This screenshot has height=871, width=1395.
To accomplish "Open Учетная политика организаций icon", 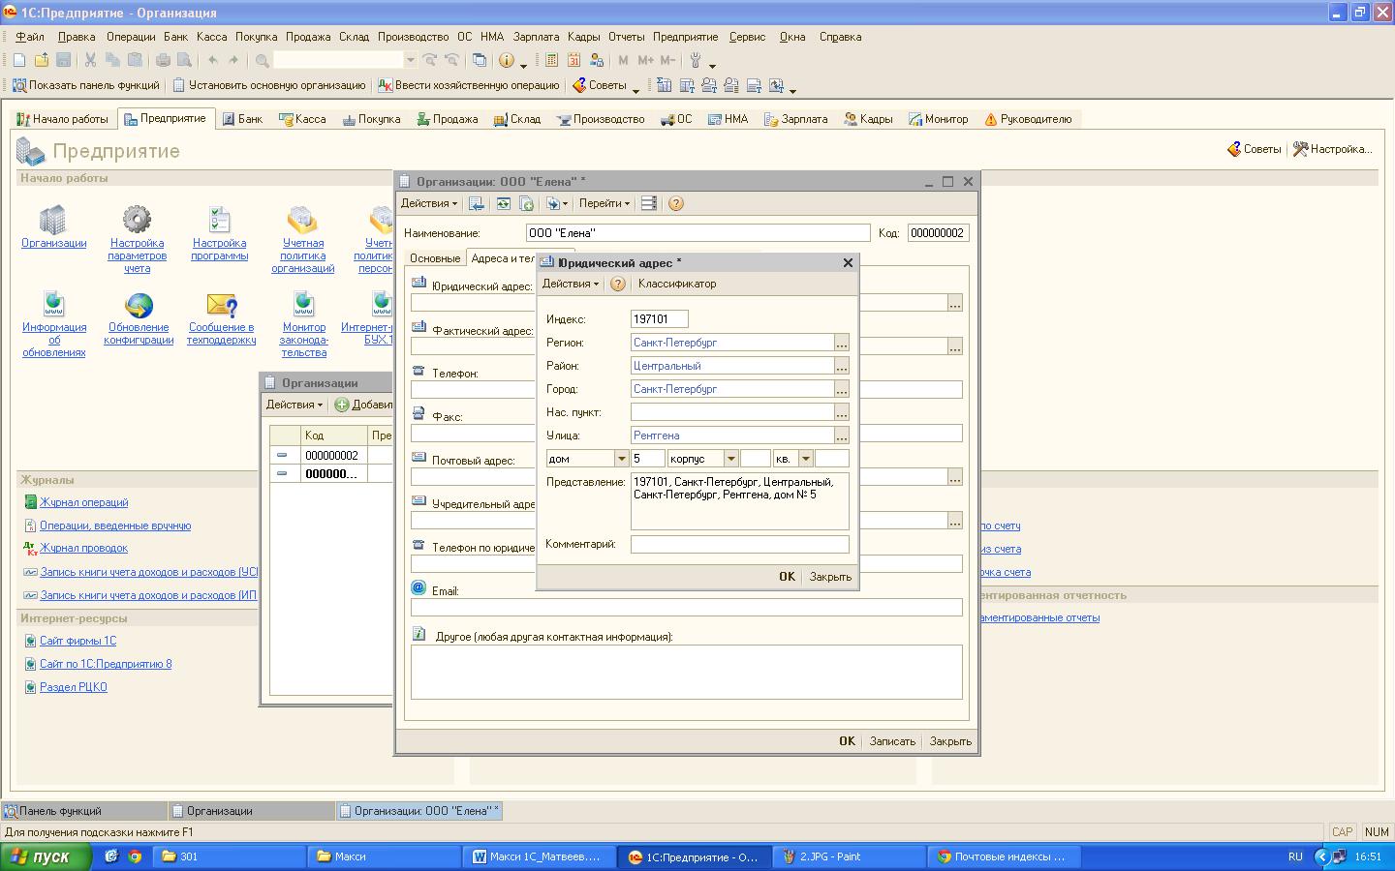I will (302, 220).
